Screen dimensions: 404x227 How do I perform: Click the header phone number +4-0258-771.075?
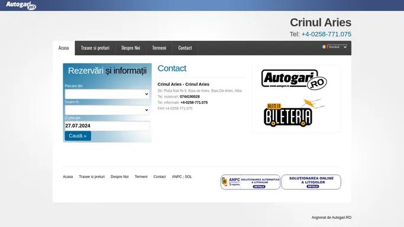click(326, 34)
